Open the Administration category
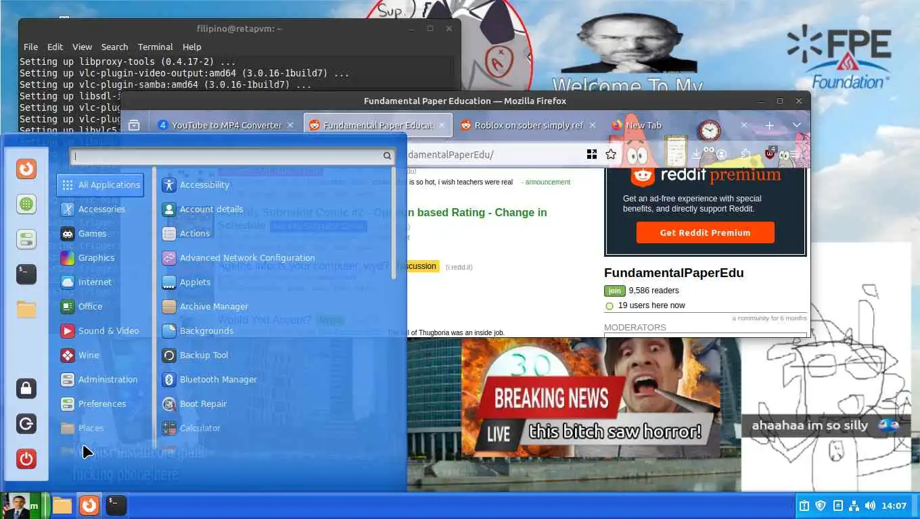This screenshot has width=920, height=519. point(100,379)
